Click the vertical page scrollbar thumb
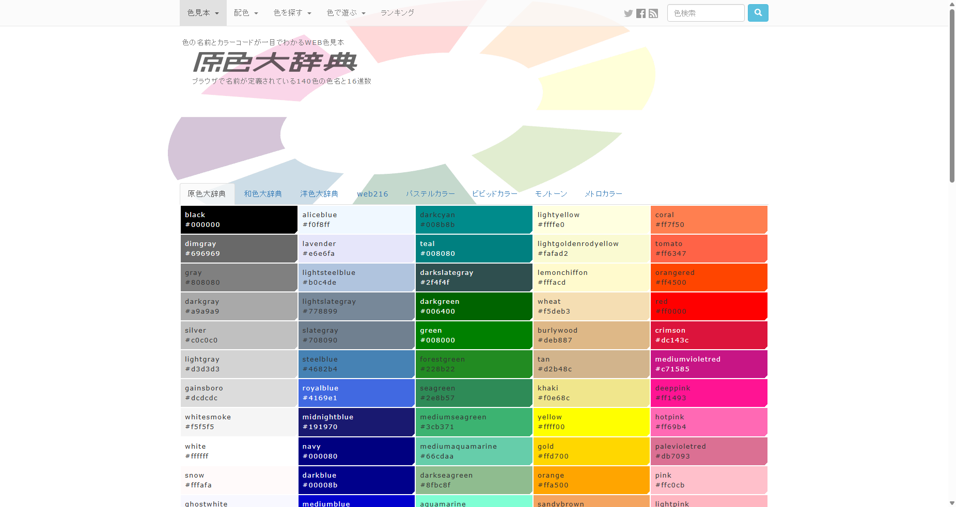This screenshot has width=956, height=507. click(952, 96)
